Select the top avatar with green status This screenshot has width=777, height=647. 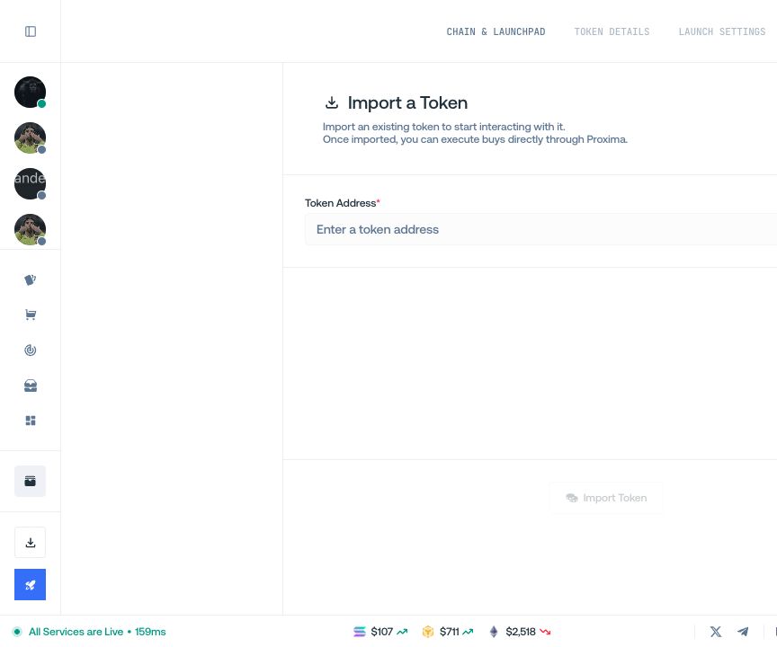31,92
